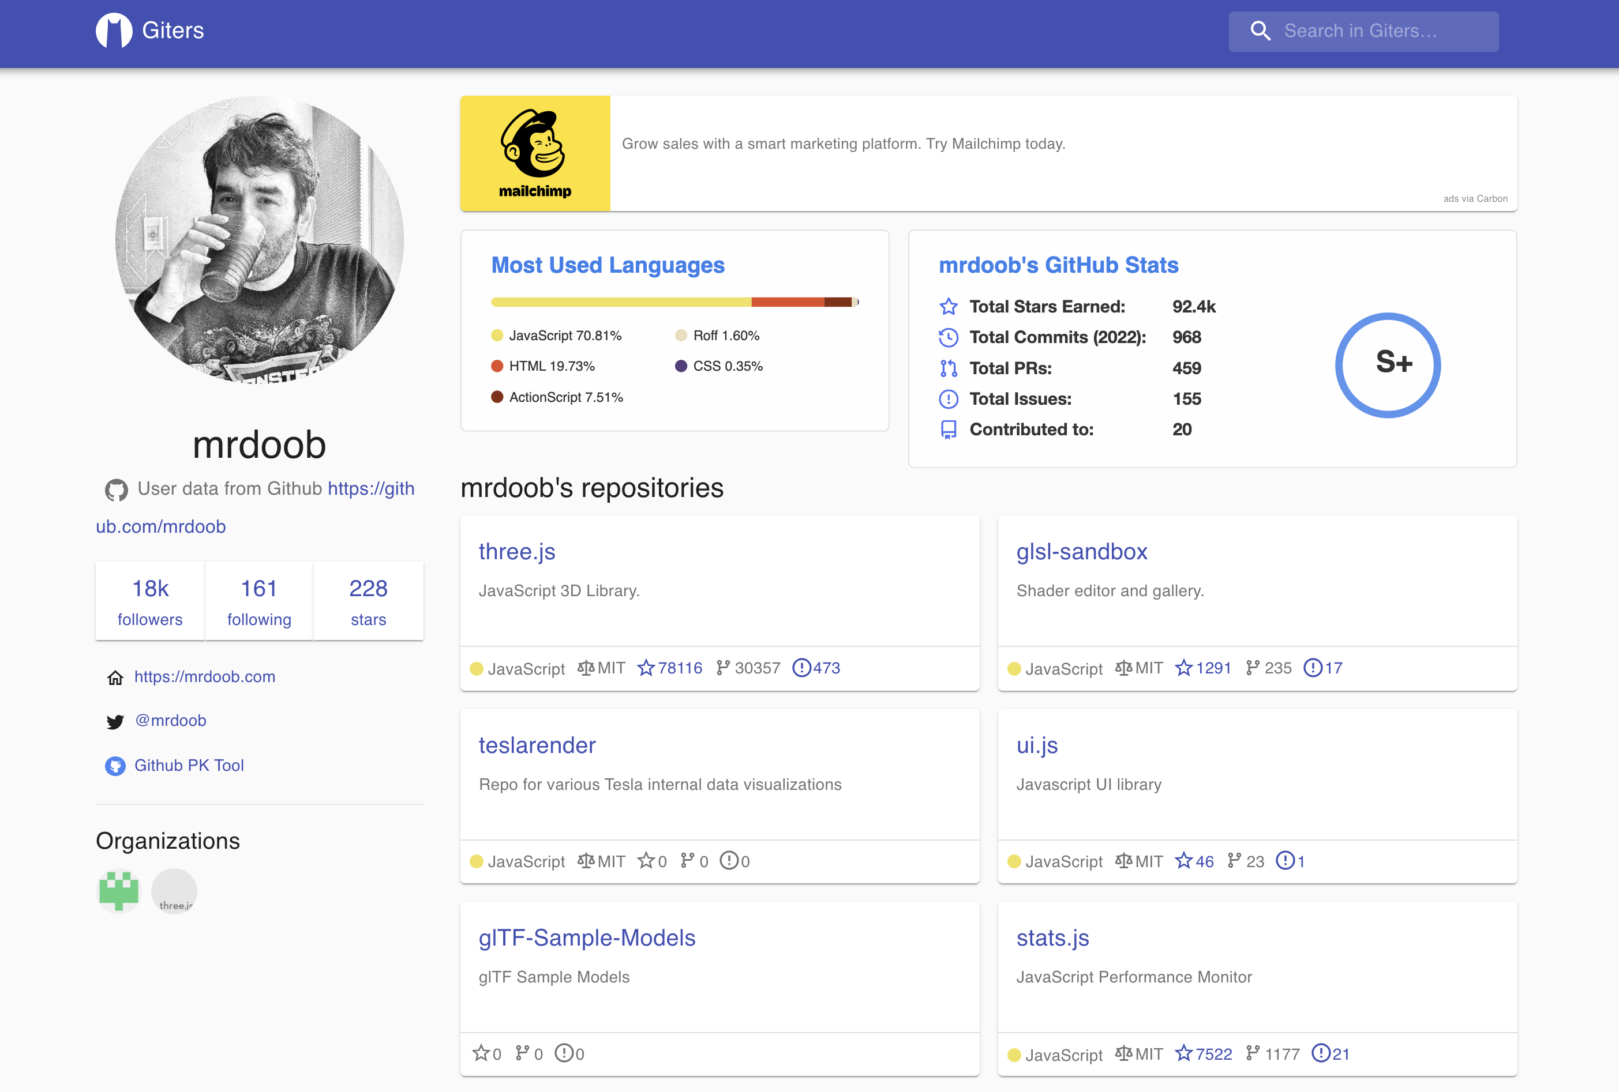The width and height of the screenshot is (1619, 1092).
Task: Click the star icon on teslarender card
Action: coord(646,860)
